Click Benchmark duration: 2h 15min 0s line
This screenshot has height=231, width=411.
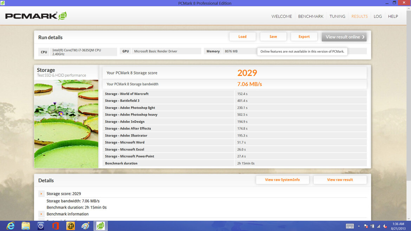[x=77, y=207]
